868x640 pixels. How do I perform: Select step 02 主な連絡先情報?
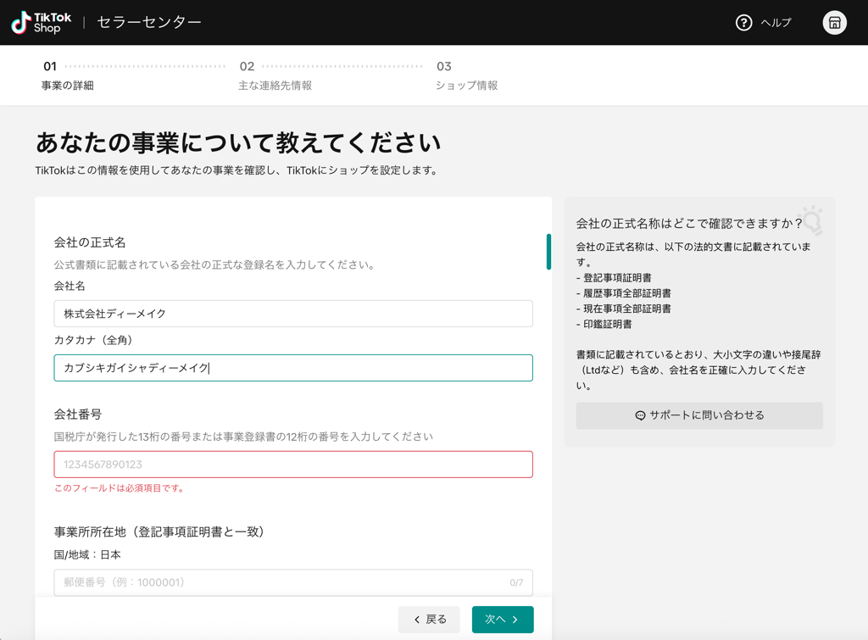tap(275, 75)
